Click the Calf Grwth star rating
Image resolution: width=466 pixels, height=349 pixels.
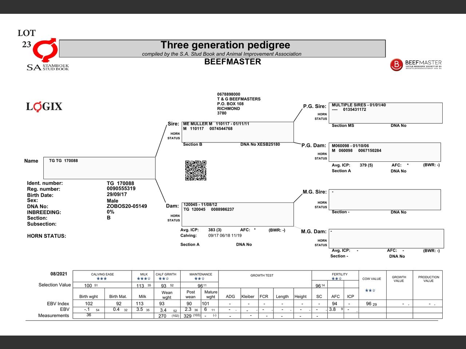163,279
